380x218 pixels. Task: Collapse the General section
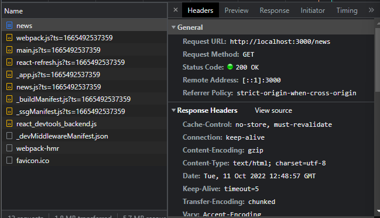tap(173, 27)
